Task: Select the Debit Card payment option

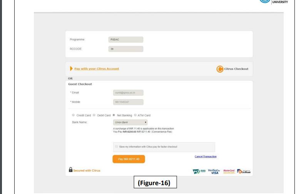Action: click(x=95, y=115)
